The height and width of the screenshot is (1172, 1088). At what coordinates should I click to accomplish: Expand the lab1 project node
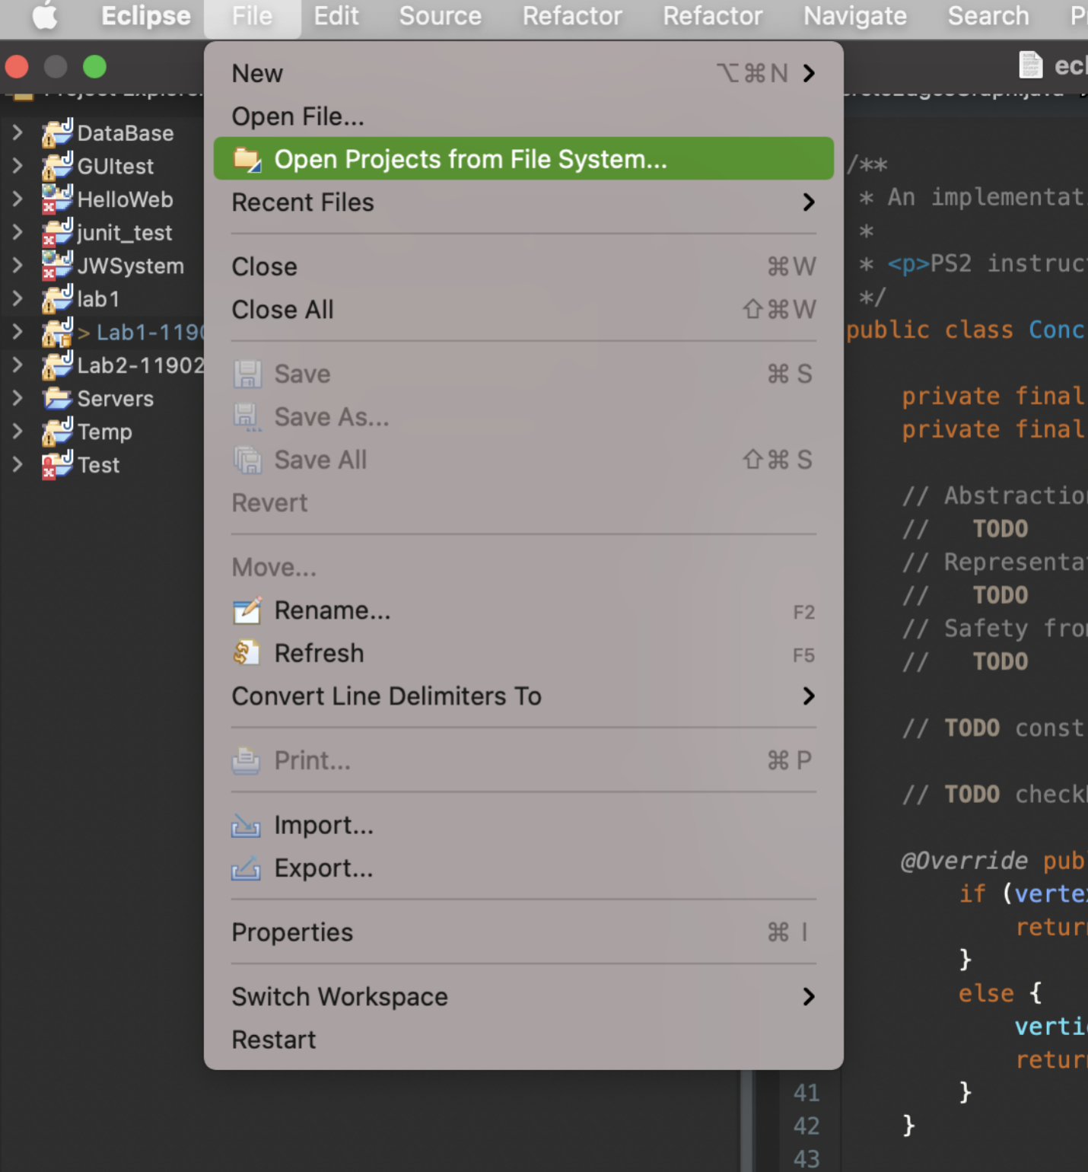pyautogui.click(x=17, y=299)
